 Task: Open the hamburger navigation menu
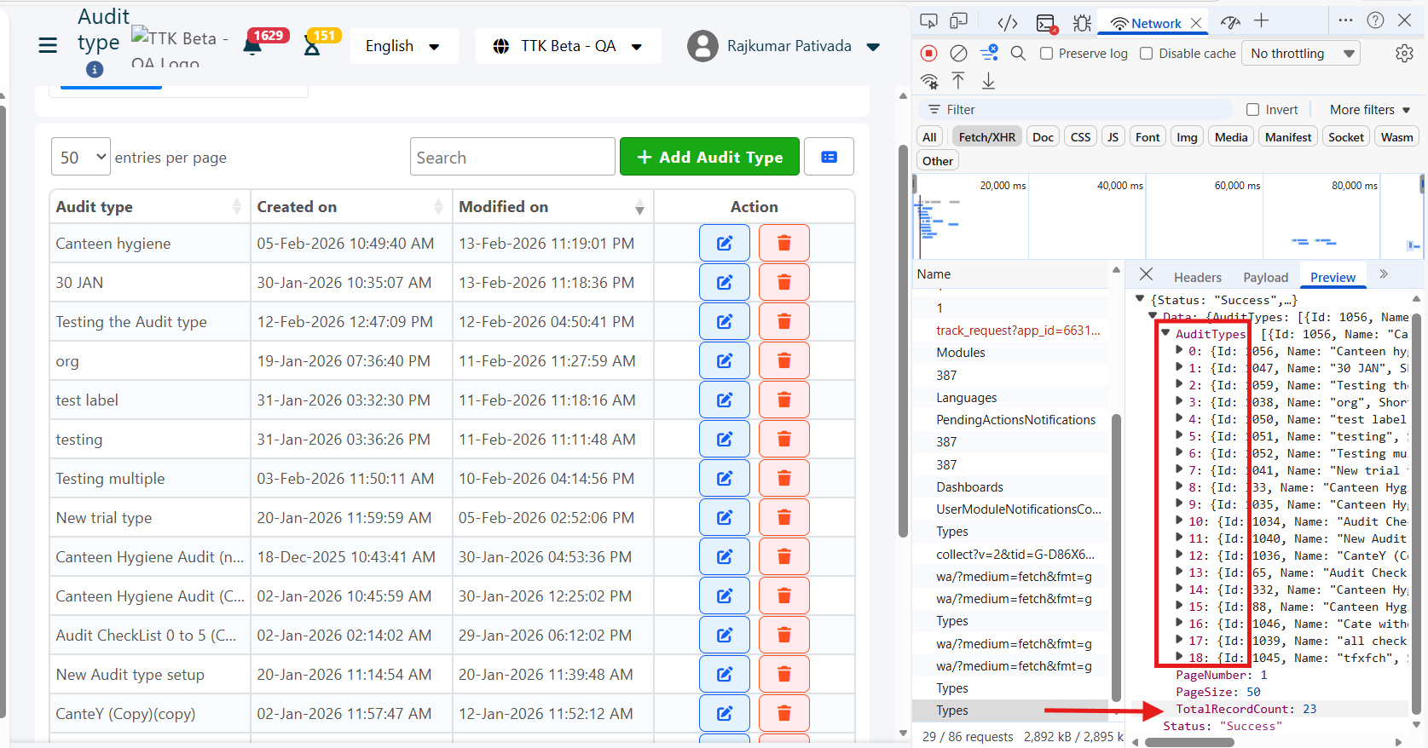pyautogui.click(x=48, y=45)
